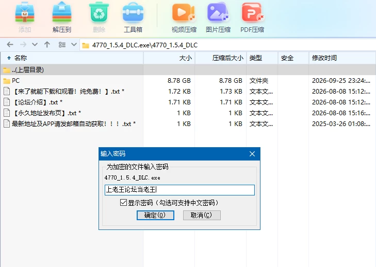Go forward with the right arrow
This screenshot has width=376, height=267.
pos(23,44)
